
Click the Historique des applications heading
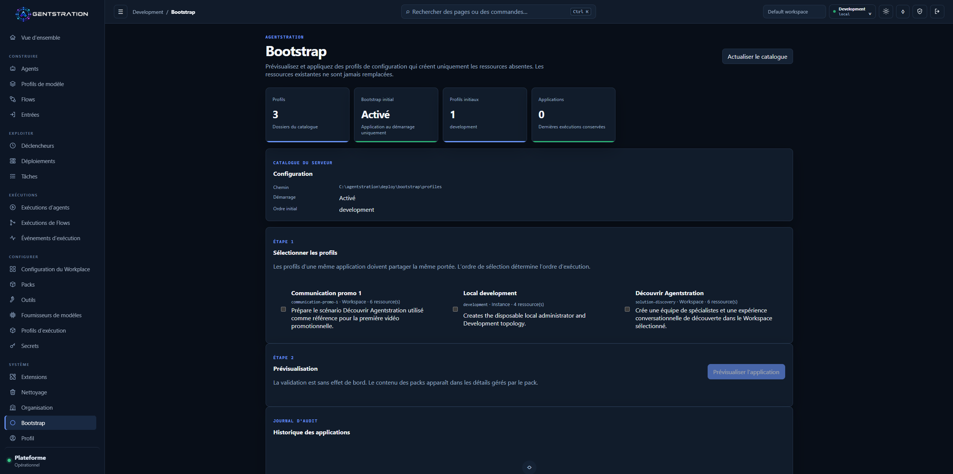point(311,432)
